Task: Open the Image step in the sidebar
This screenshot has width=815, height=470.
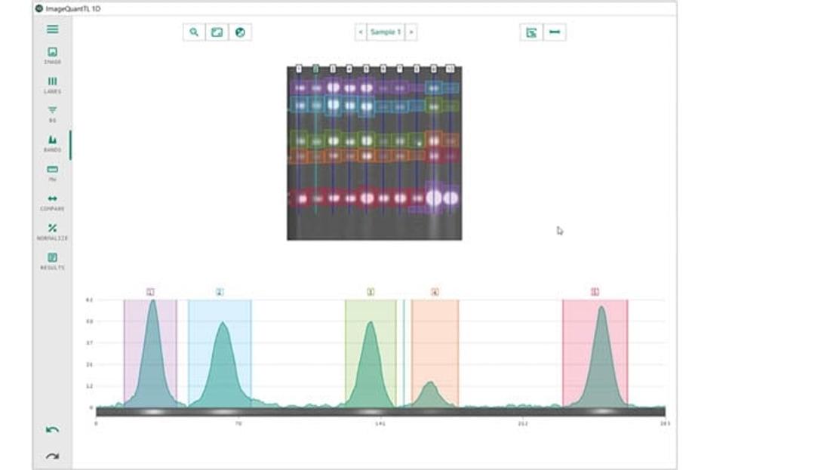Action: pyautogui.click(x=51, y=53)
